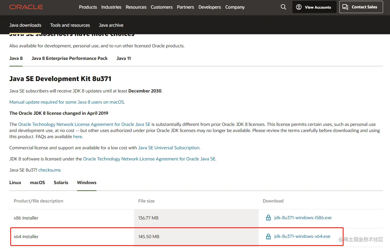The width and height of the screenshot is (390, 249).
Task: Select Tools and resources tab
Action: (70, 25)
